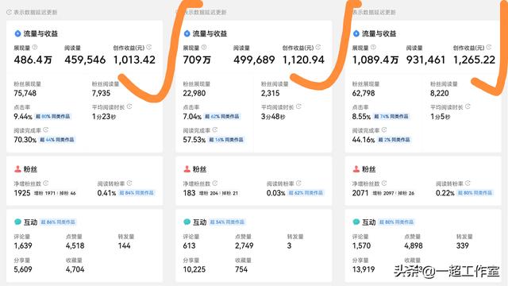Select the 评论量 value 1,570
The image size is (508, 286).
click(361, 245)
